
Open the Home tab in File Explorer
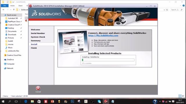(12, 6)
